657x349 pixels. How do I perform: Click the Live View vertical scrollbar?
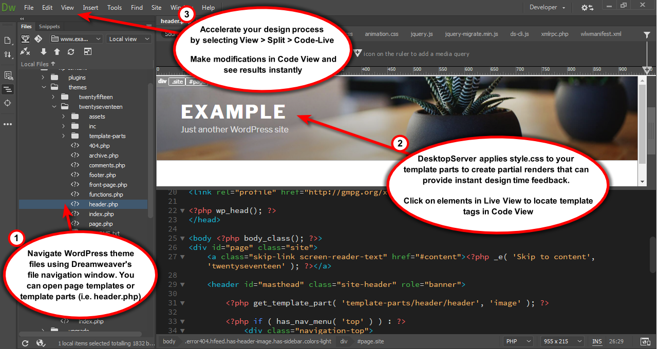pos(642,131)
